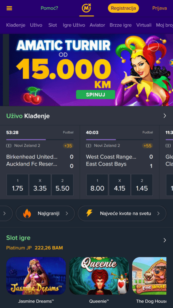Click the scoreboard icon beside West Coast's league
This screenshot has height=308, width=173.
pyautogui.click(x=89, y=146)
